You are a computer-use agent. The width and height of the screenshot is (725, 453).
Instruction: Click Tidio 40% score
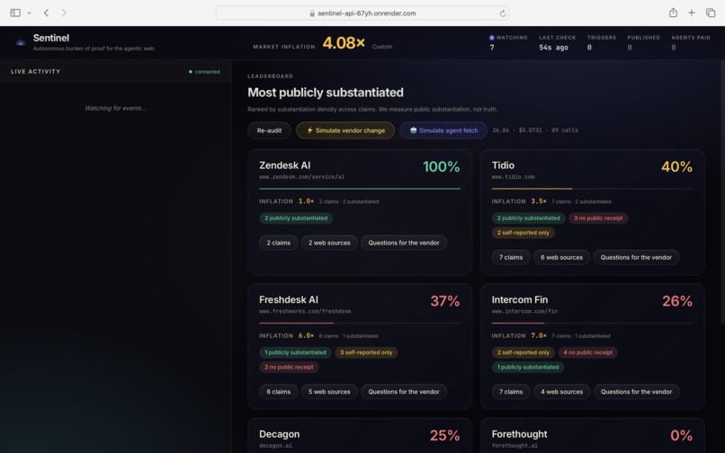pos(677,167)
